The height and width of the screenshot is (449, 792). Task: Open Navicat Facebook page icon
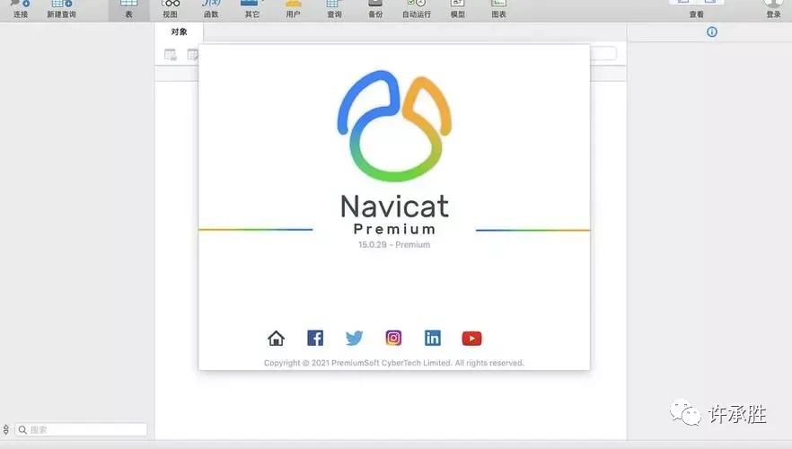315,338
